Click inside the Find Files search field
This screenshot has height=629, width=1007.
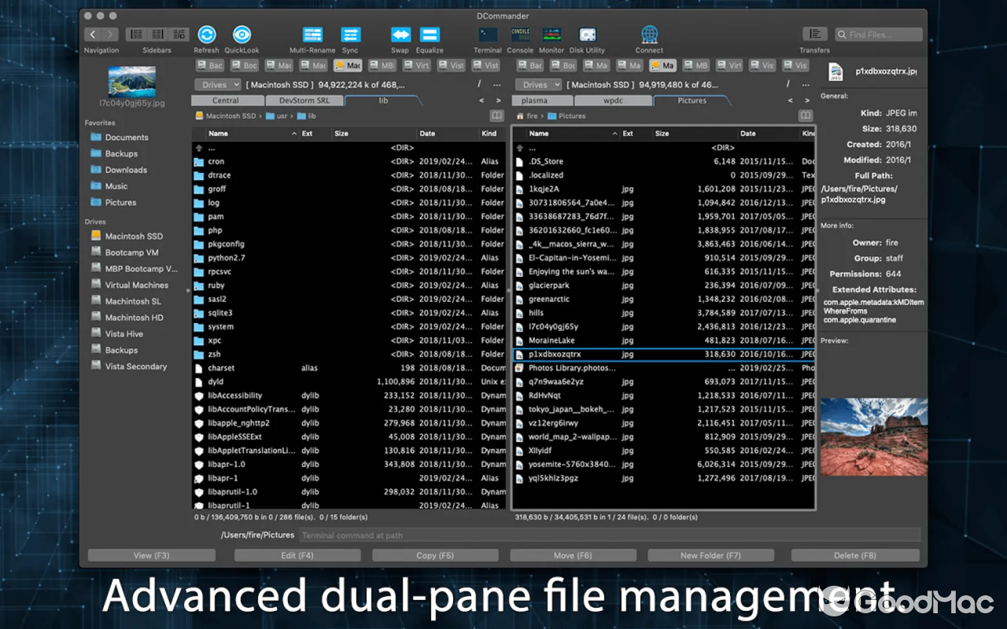point(877,35)
